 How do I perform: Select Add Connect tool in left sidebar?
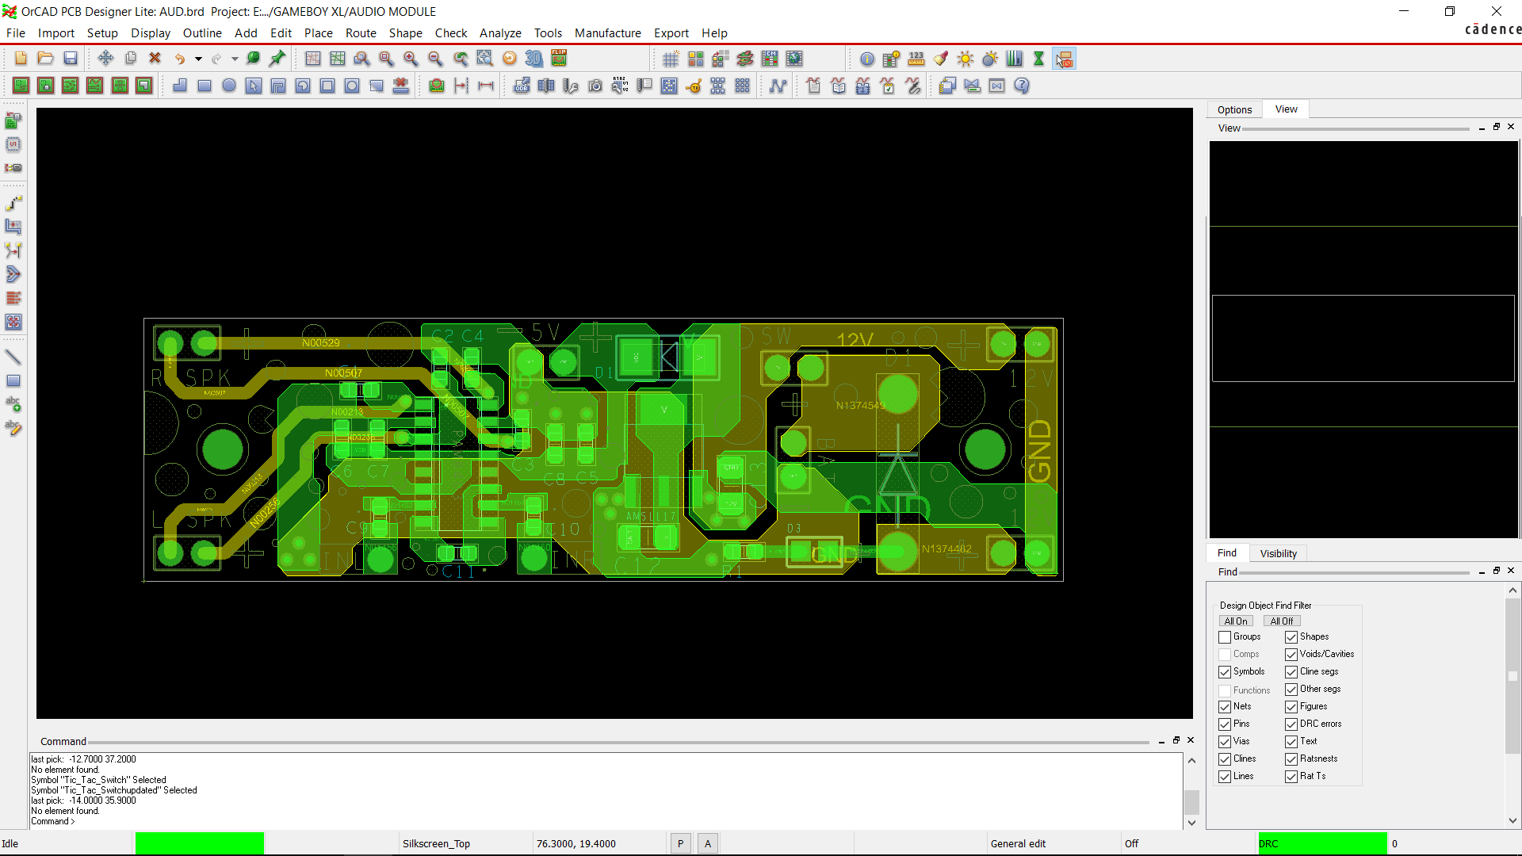tap(13, 204)
